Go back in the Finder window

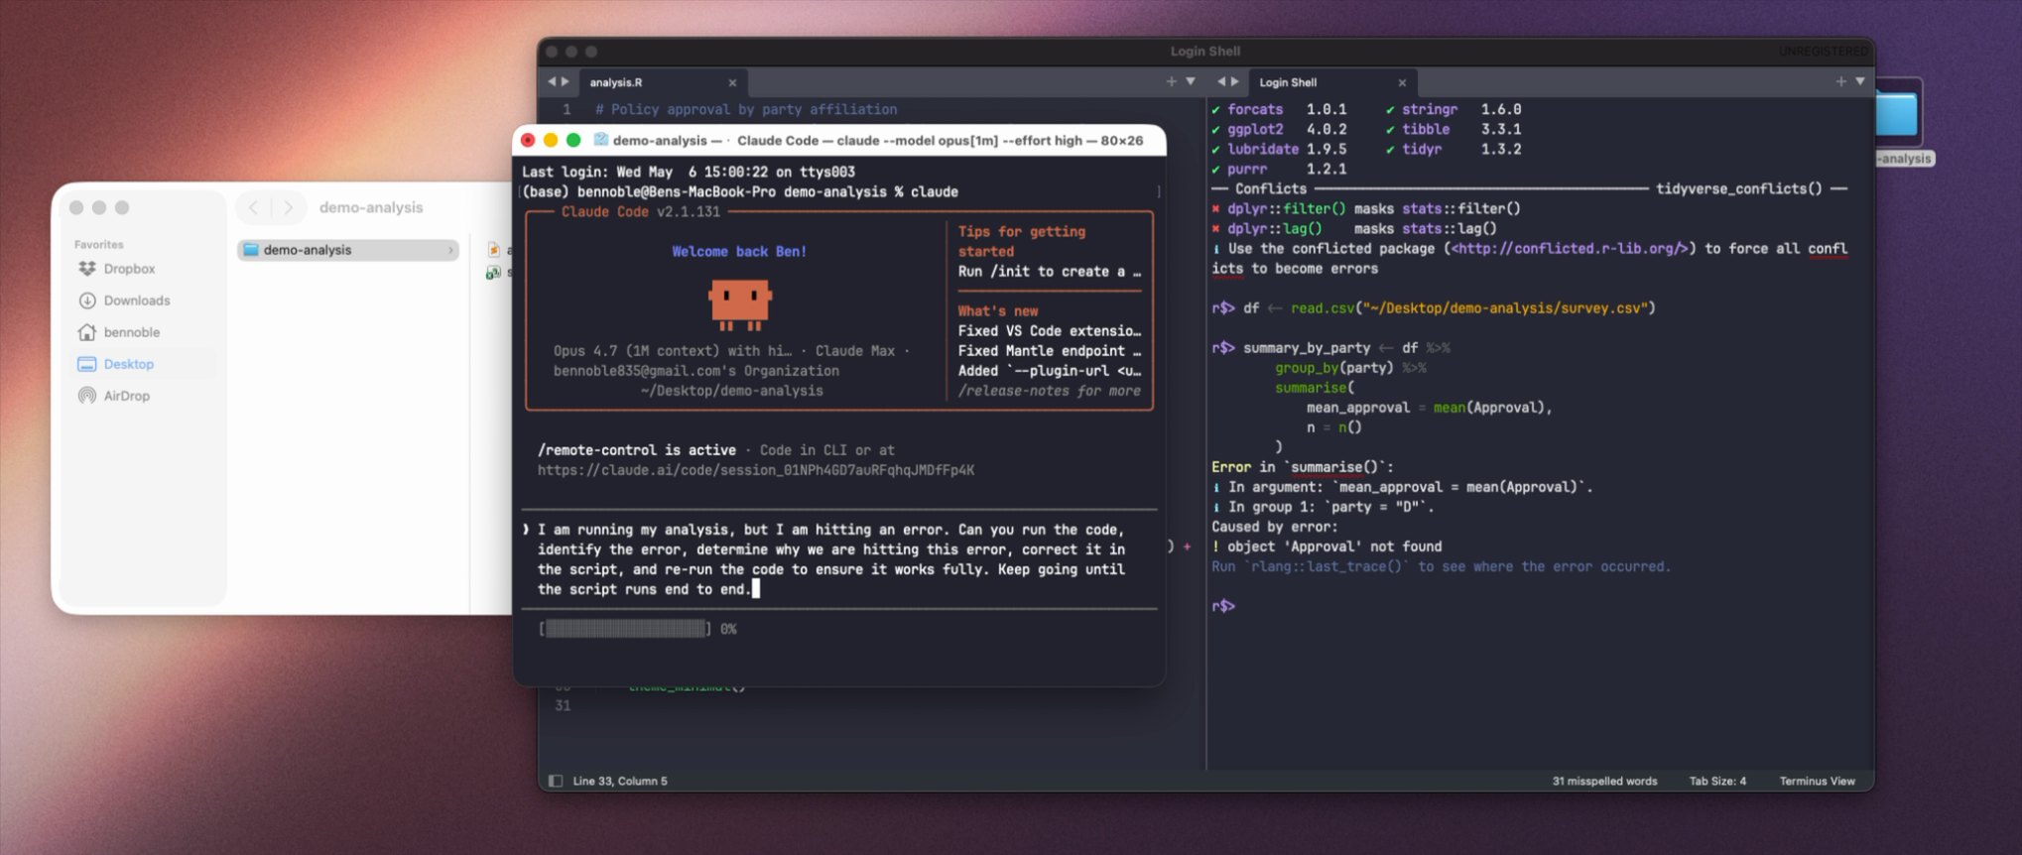click(254, 207)
